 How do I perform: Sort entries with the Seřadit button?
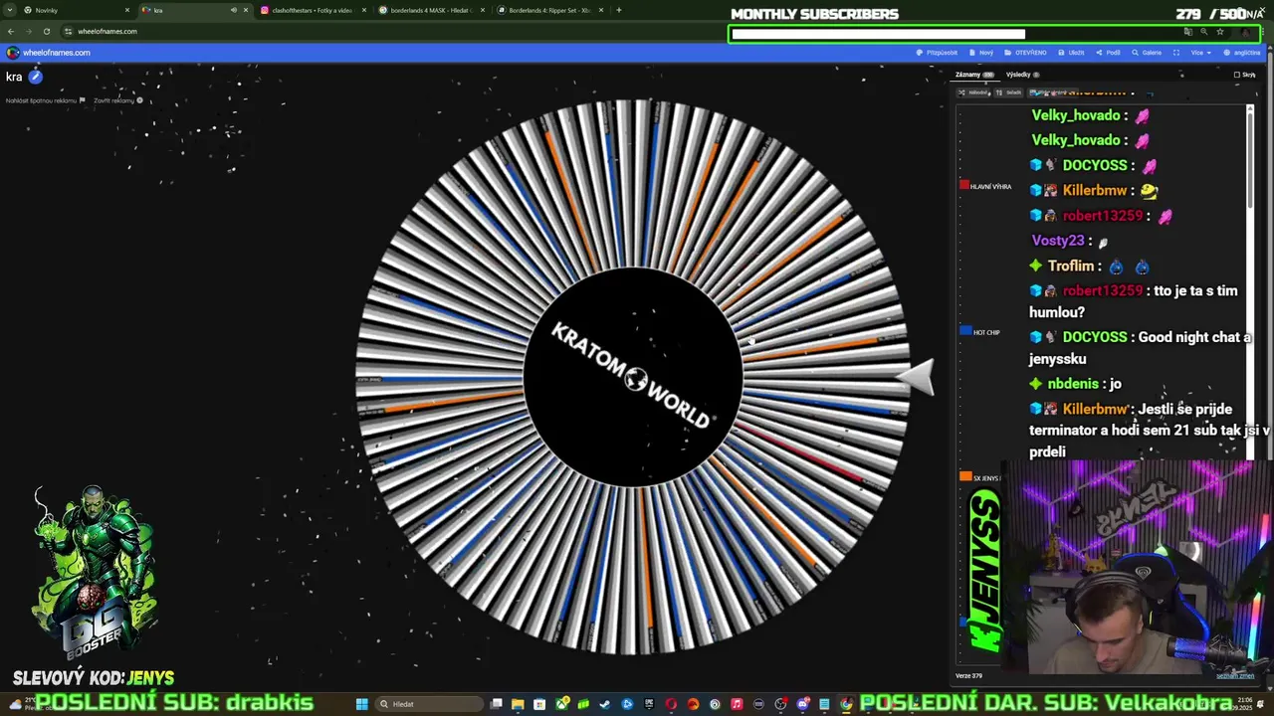pos(1008,92)
